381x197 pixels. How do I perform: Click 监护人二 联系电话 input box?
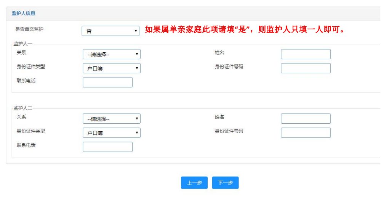click(x=107, y=147)
